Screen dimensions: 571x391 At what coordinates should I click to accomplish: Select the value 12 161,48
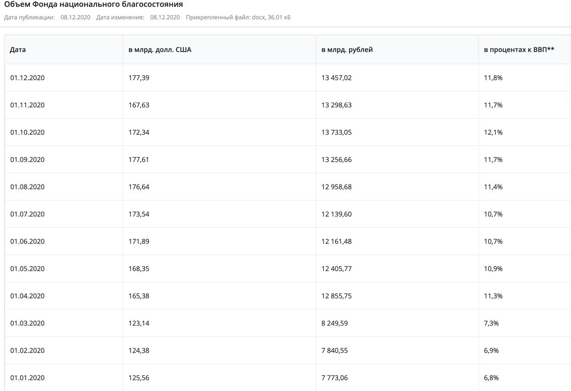tap(336, 241)
